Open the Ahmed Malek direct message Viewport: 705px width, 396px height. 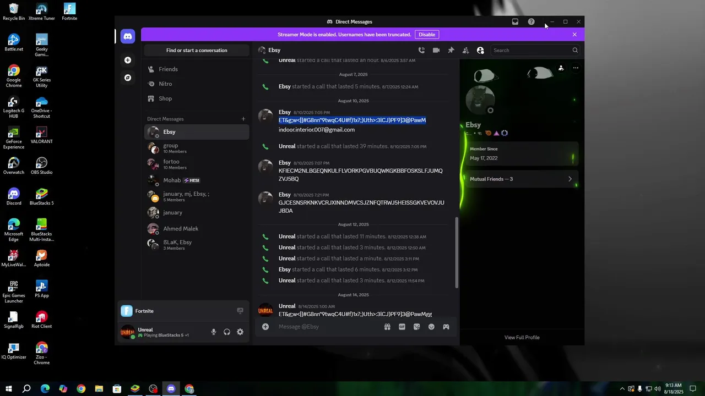coord(197,229)
